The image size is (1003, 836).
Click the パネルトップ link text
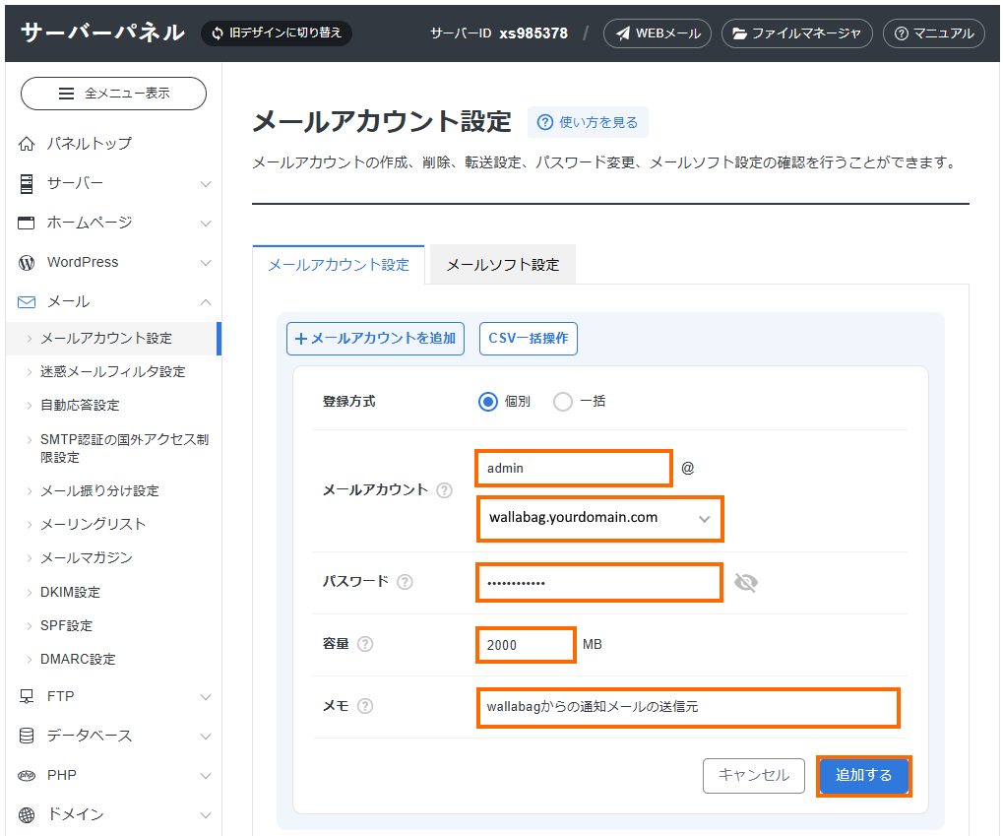point(90,144)
